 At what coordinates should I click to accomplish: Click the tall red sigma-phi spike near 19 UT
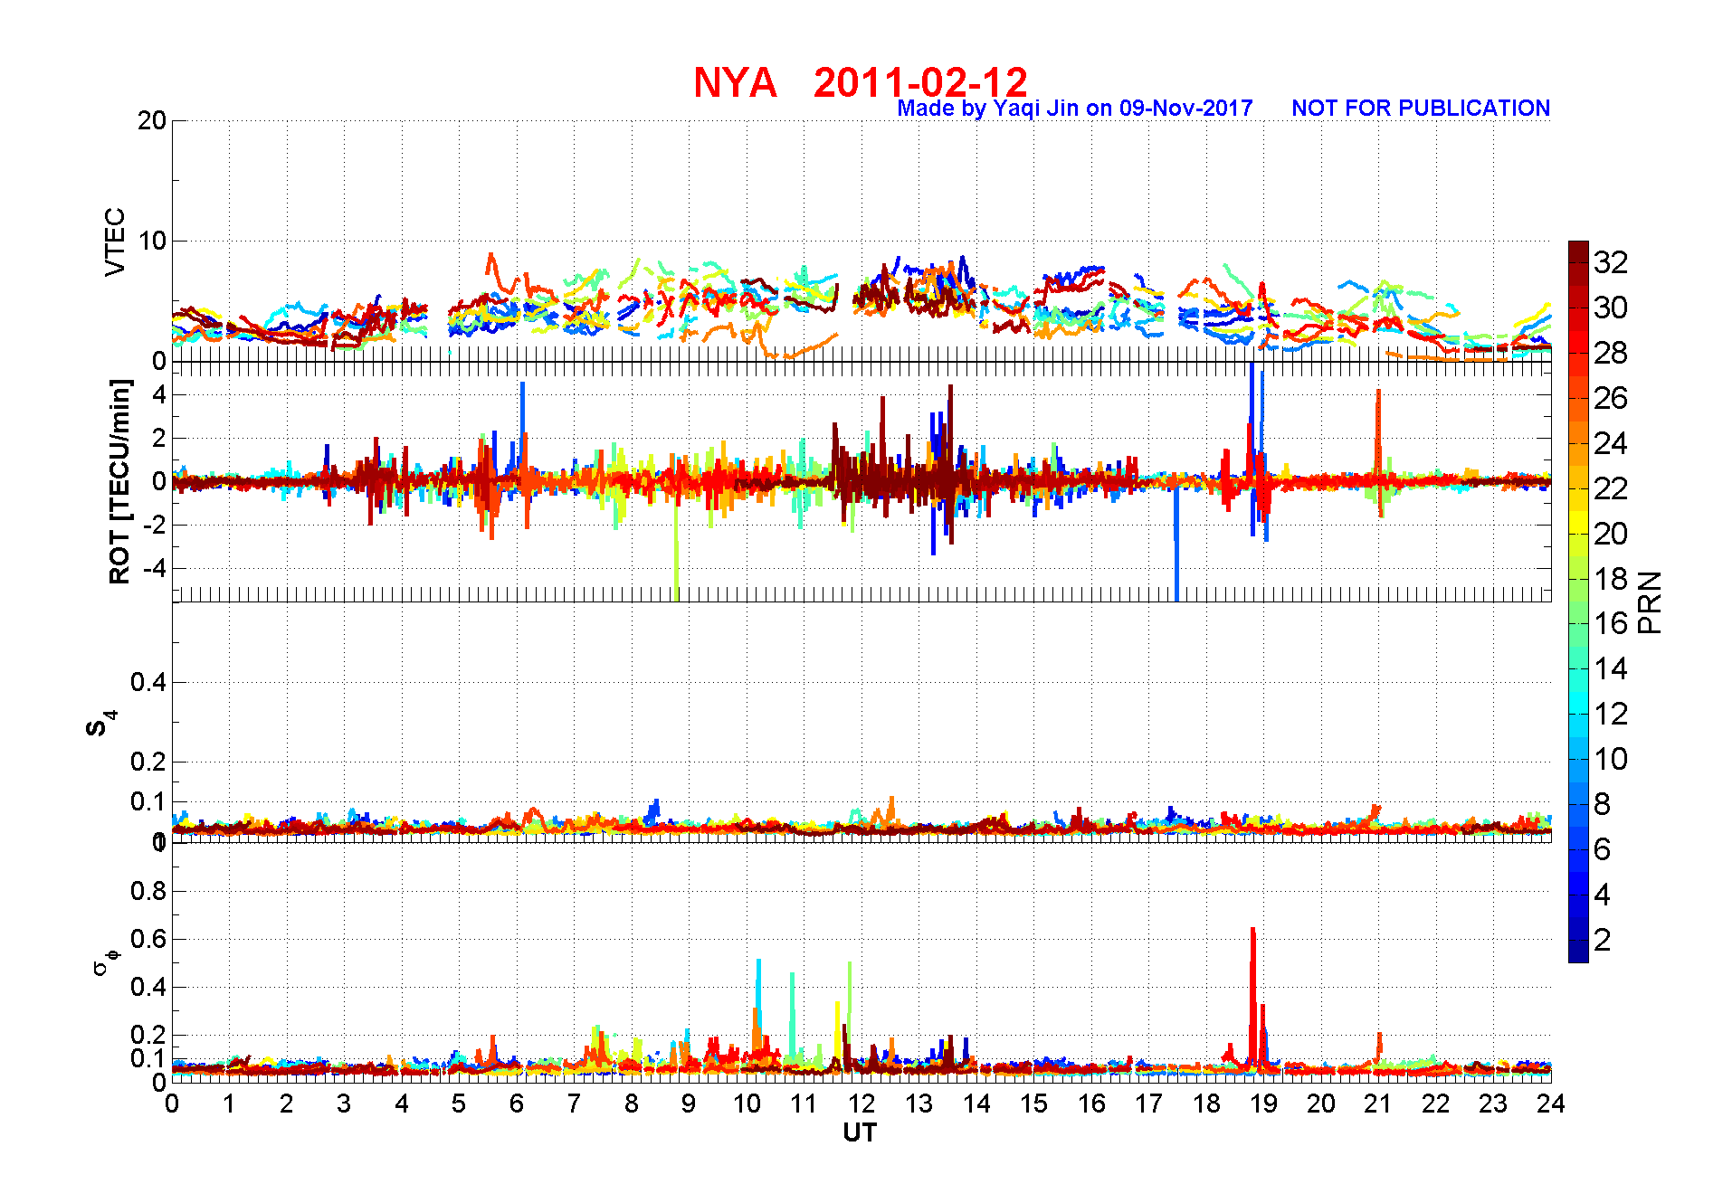click(1253, 995)
